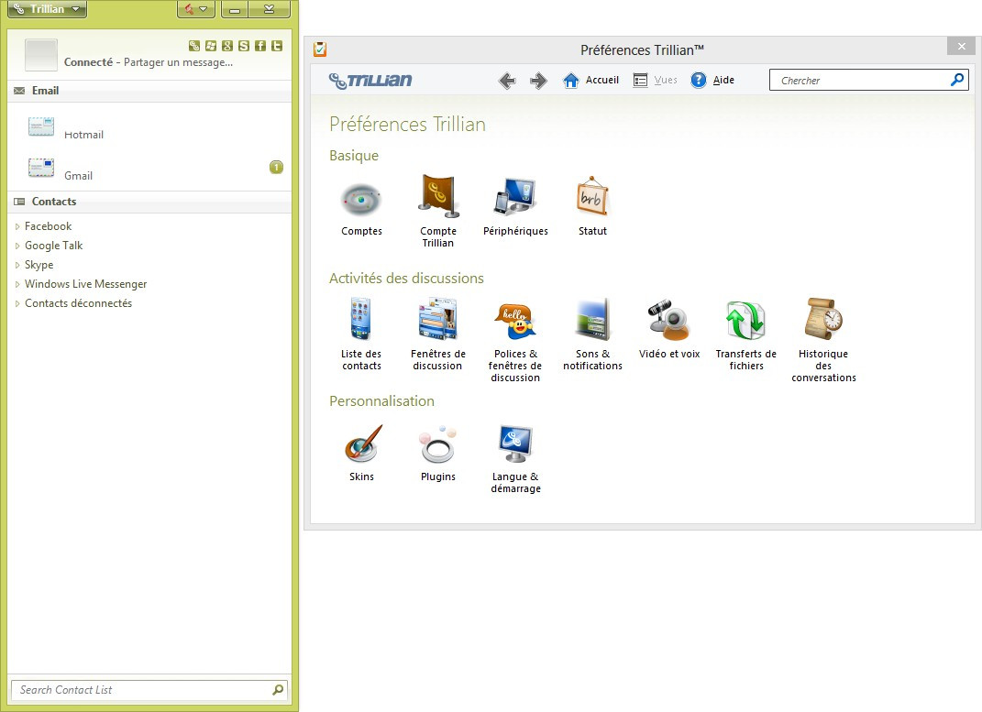Collapse the Email section header
982x712 pixels.
pyautogui.click(x=149, y=91)
